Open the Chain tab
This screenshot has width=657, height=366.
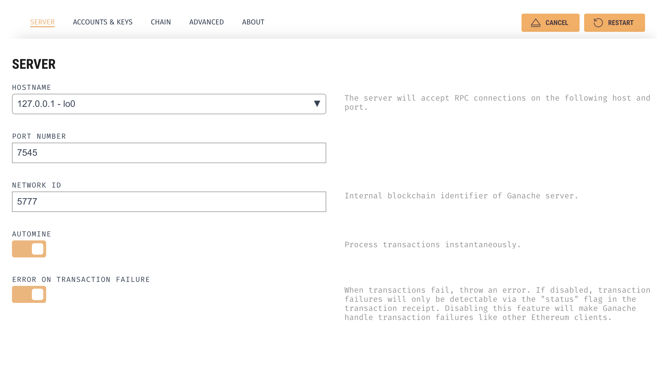161,22
